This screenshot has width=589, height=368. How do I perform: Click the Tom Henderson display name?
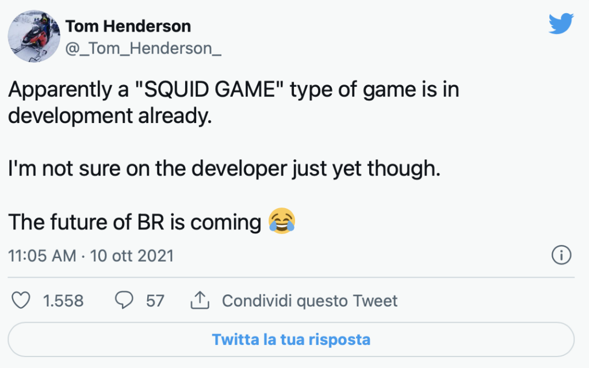tap(128, 26)
